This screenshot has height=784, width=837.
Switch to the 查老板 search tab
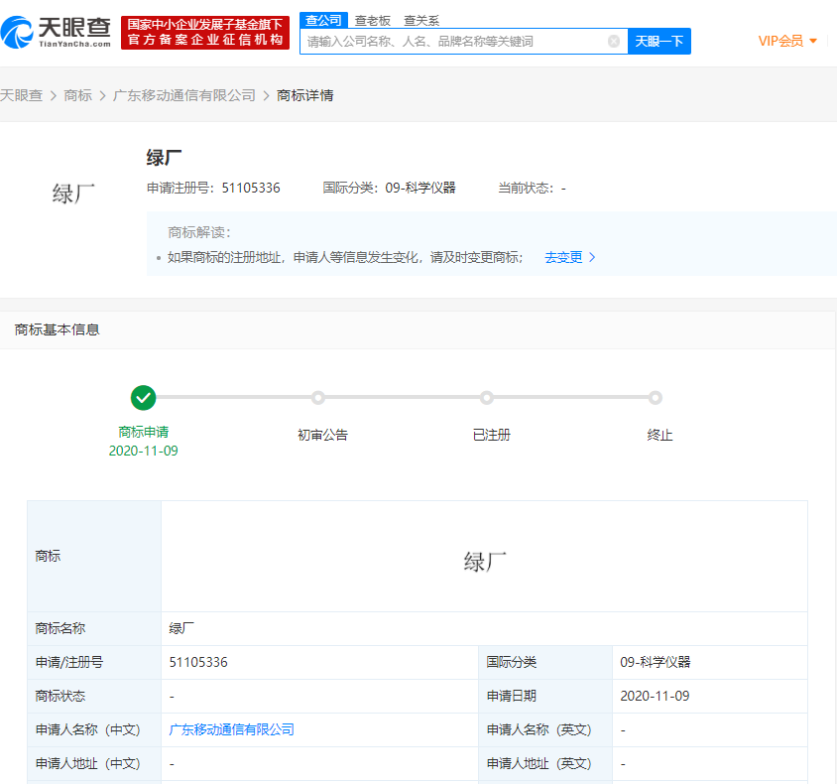373,20
